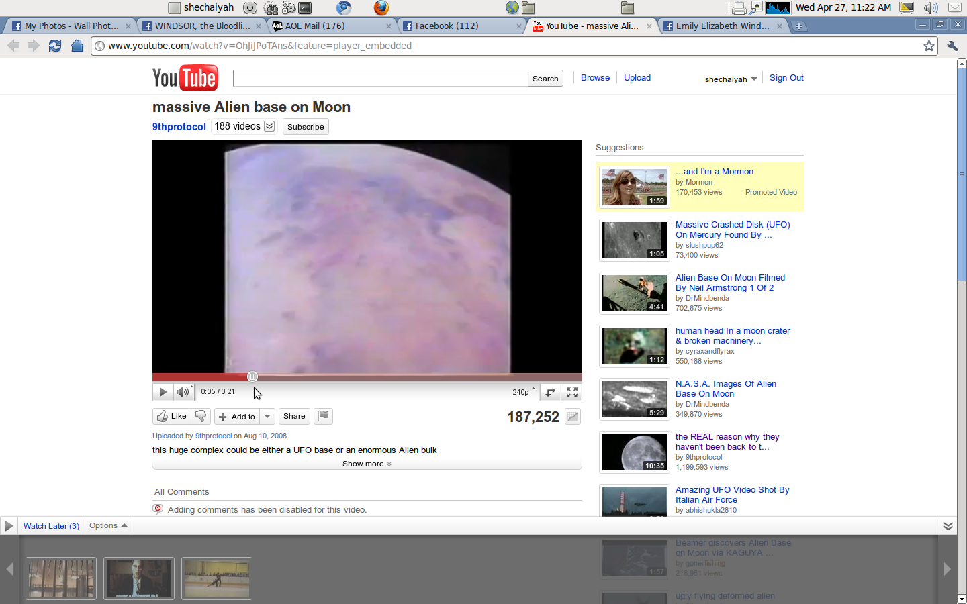This screenshot has height=604, width=967.
Task: Open the browser wrench settings menu
Action: pyautogui.click(x=952, y=46)
